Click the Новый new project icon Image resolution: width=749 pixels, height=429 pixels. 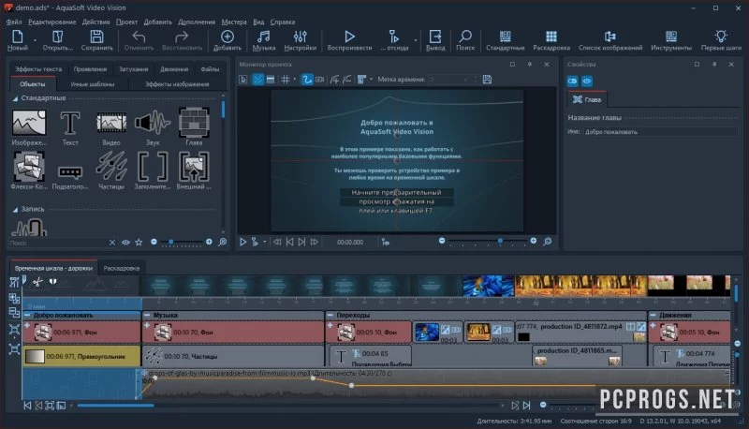click(17, 37)
